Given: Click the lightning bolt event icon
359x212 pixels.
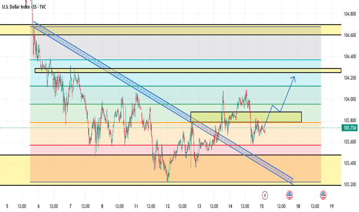Looking at the screenshot, I should [x=265, y=195].
